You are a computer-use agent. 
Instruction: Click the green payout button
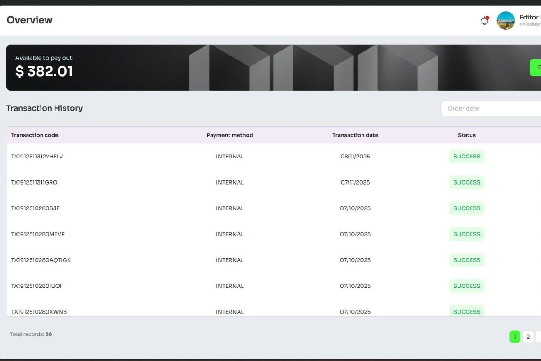[536, 68]
